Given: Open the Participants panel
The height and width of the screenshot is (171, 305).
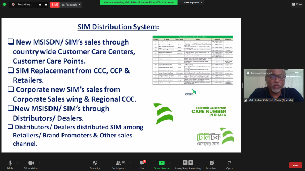Looking at the screenshot, I should tap(118, 163).
